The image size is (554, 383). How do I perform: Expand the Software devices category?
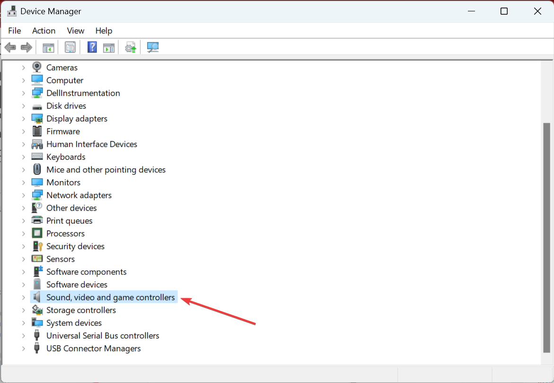(23, 285)
